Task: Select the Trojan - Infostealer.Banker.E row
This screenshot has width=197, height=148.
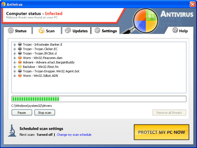Action: click(x=43, y=45)
